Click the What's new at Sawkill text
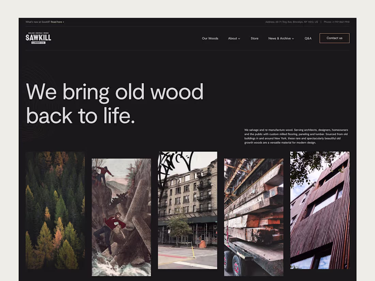This screenshot has height=281, width=375. coord(38,22)
